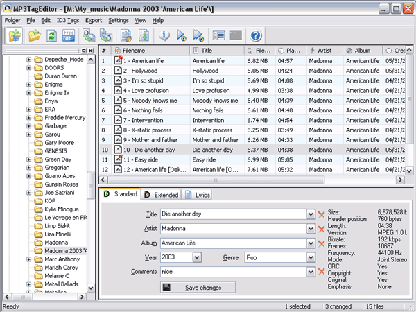Viewport: 416px width, 312px height.
Task: Switch to the Lyrics tab
Action: 197,195
